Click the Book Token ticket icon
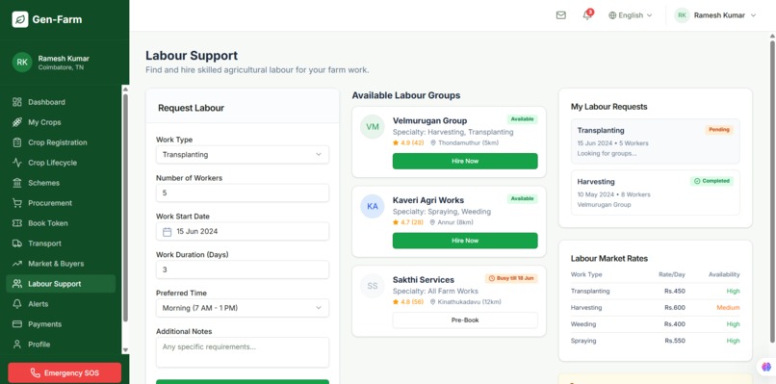 (x=17, y=223)
